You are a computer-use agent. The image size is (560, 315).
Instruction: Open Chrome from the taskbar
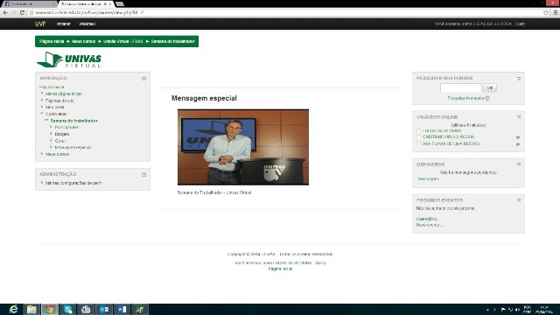49,309
